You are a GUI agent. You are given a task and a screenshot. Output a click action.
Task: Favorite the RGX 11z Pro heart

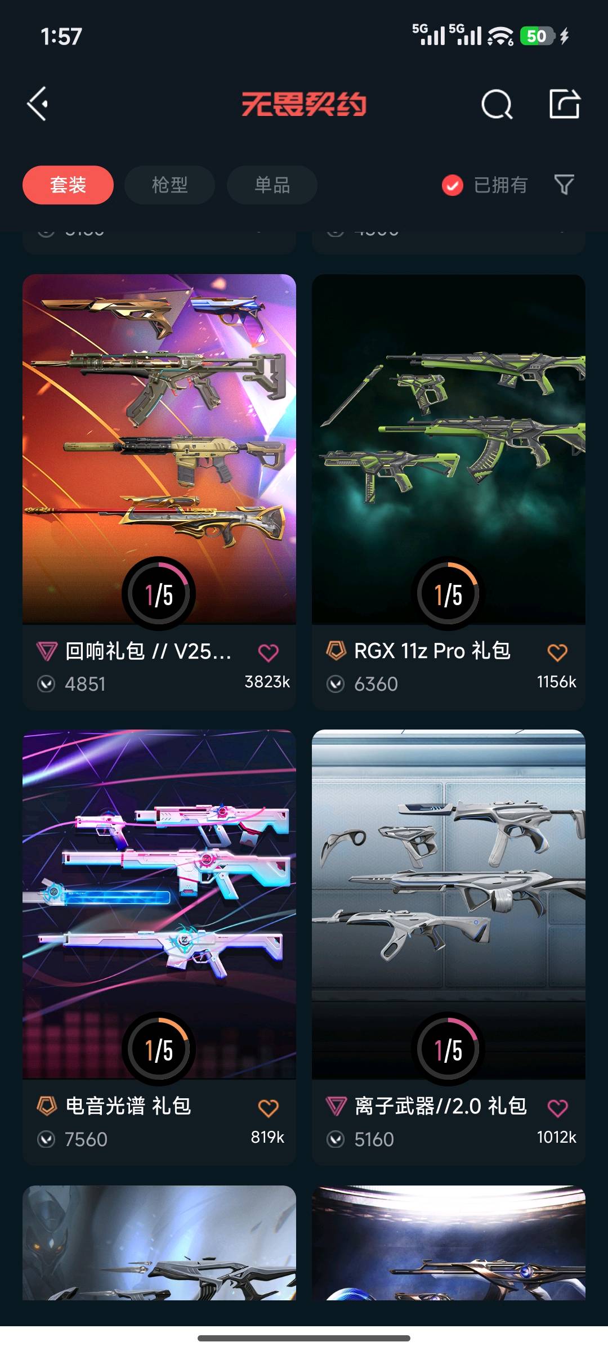(x=557, y=652)
